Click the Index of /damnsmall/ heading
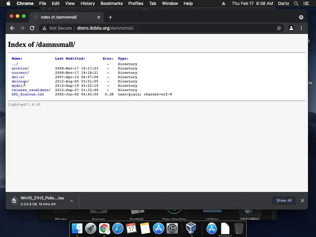The image size is (316, 237). (42, 44)
